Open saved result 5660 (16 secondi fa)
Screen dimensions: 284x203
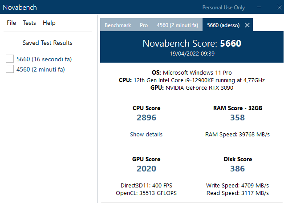coord(44,59)
